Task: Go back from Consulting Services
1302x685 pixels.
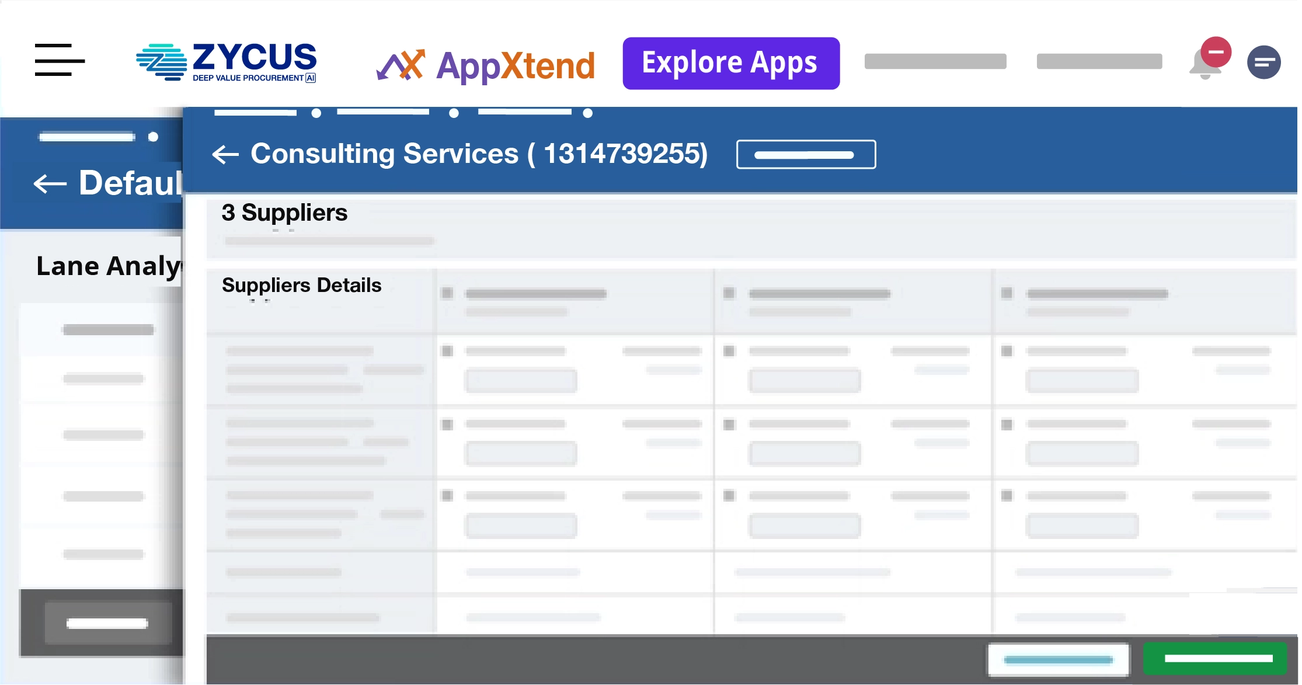Action: coord(225,155)
